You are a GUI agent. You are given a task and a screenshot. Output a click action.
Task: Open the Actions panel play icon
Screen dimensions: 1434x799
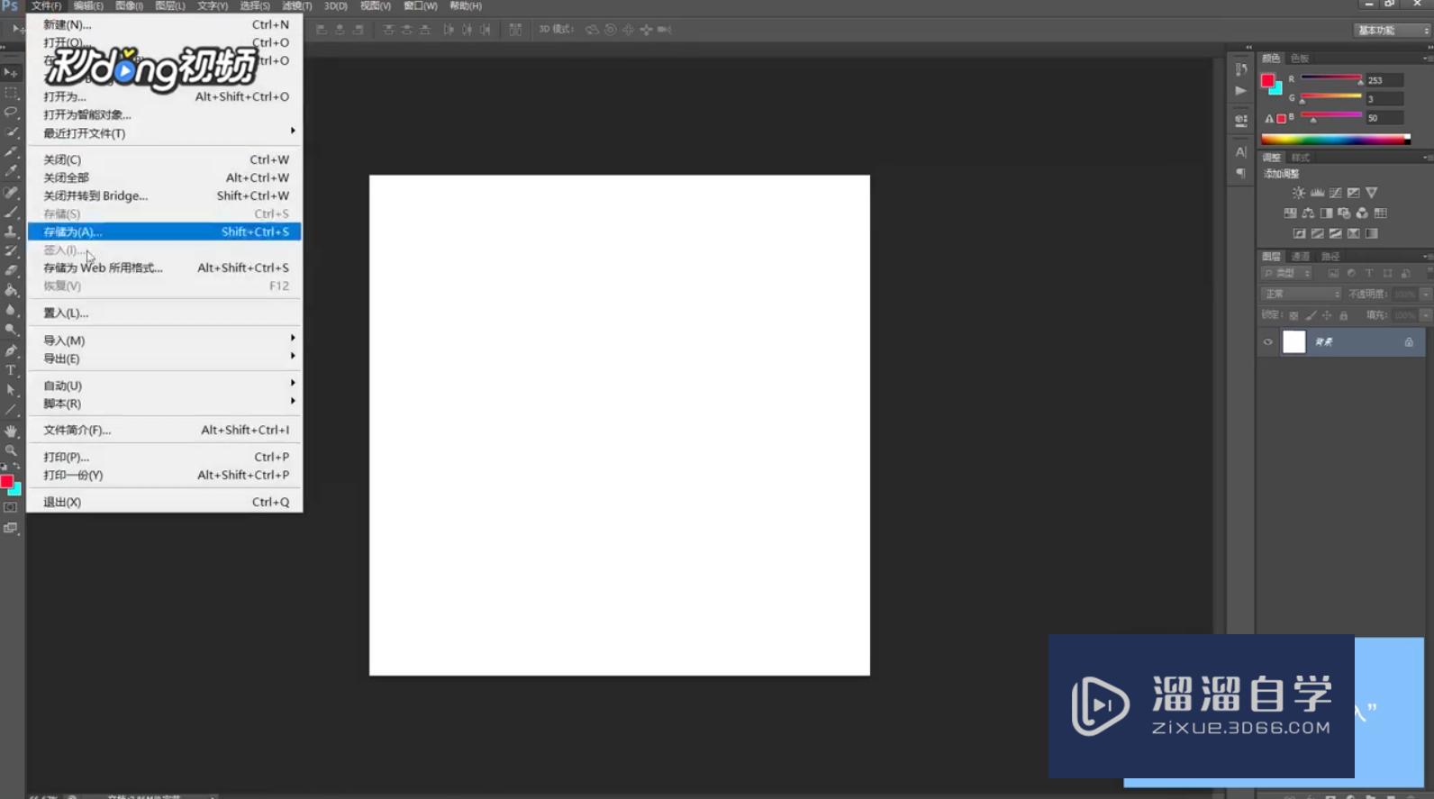pos(1241,90)
